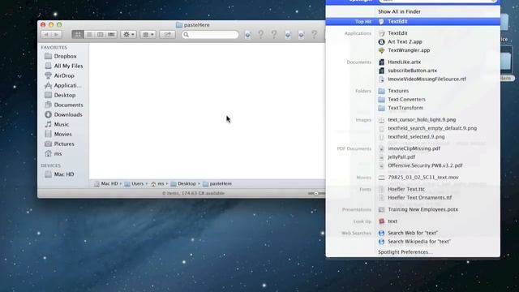
Task: Open Pictures in the Finder sidebar
Action: [x=63, y=144]
